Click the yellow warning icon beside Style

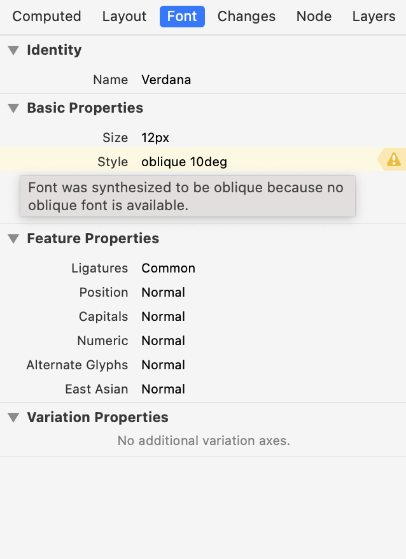393,159
